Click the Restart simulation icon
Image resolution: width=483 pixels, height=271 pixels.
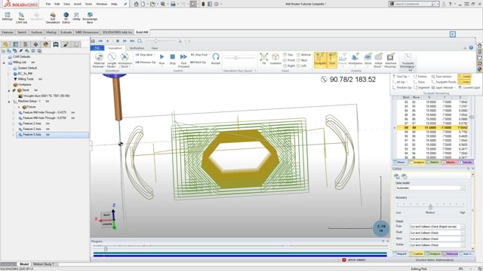[x=216, y=59]
